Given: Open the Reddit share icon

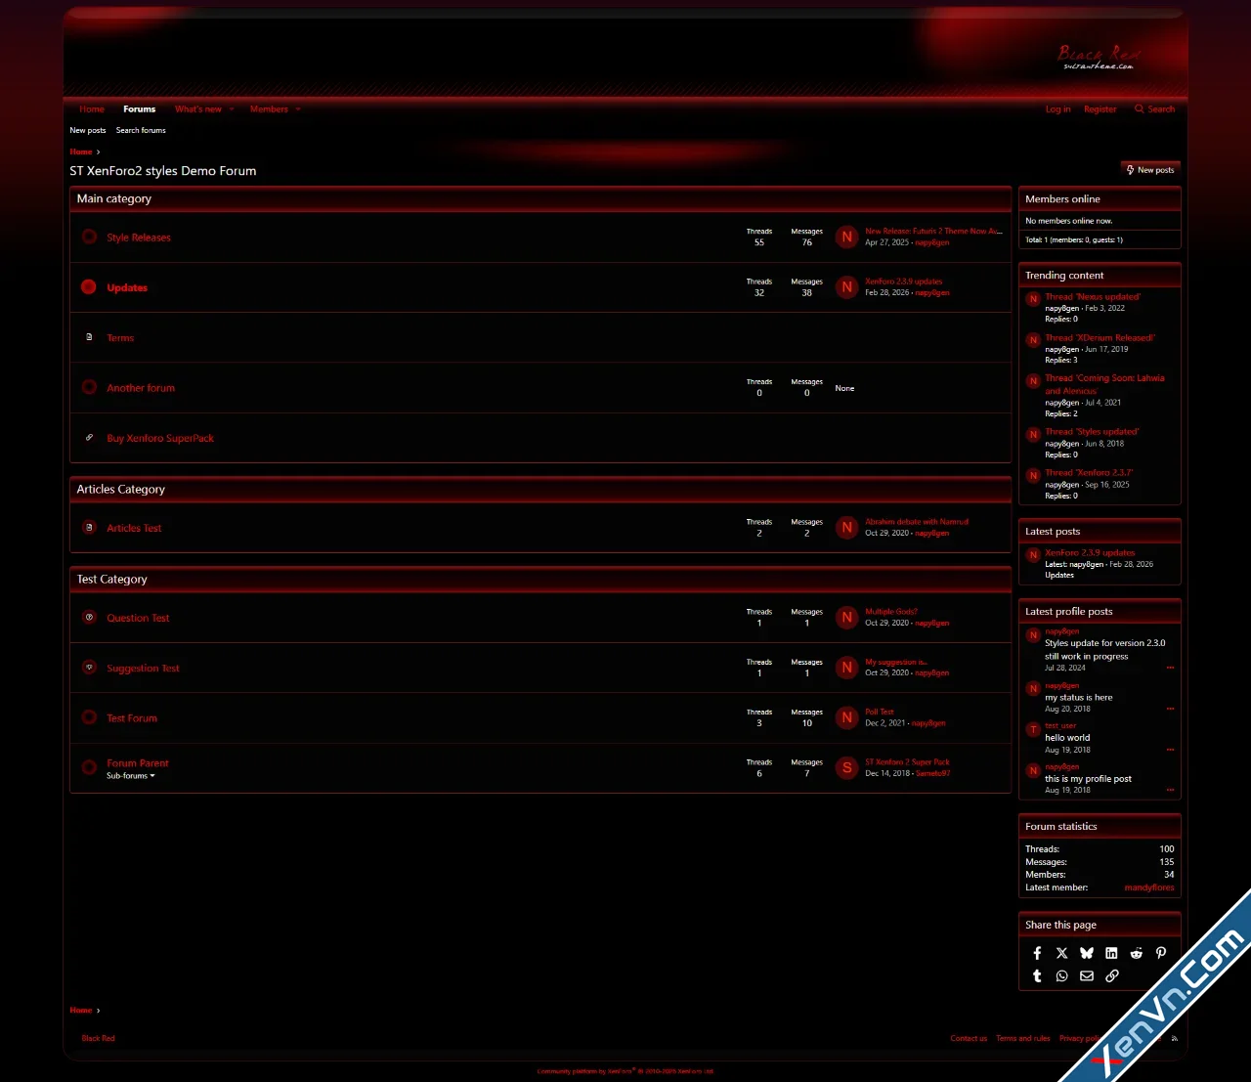Looking at the screenshot, I should [x=1136, y=953].
